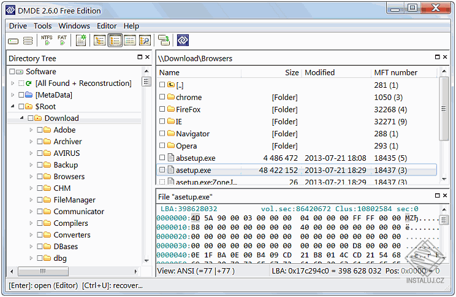Click the find-in-tree magnifier toolbar icon
This screenshot has height=297, width=456.
[x=145, y=40]
